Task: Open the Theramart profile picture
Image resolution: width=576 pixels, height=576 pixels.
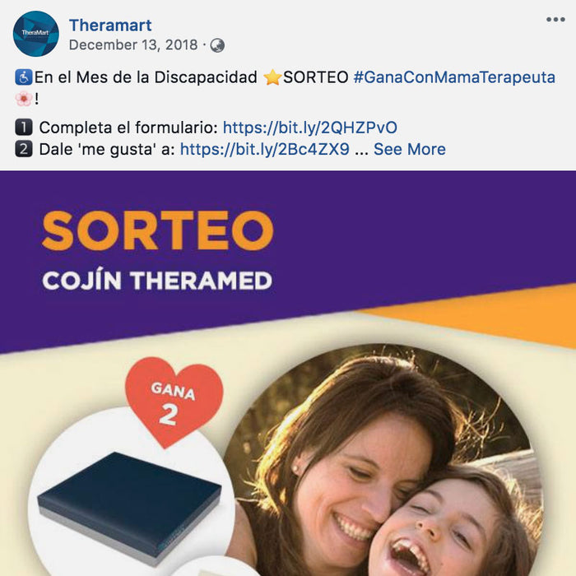Action: pyautogui.click(x=35, y=34)
